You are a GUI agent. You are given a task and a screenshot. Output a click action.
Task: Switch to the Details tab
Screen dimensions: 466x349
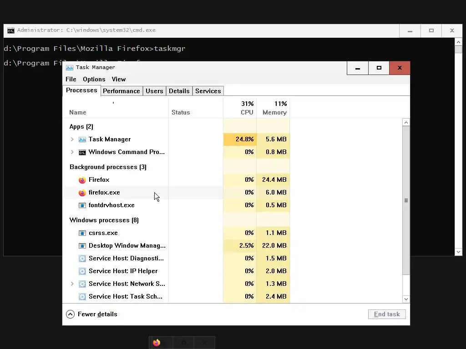click(179, 91)
